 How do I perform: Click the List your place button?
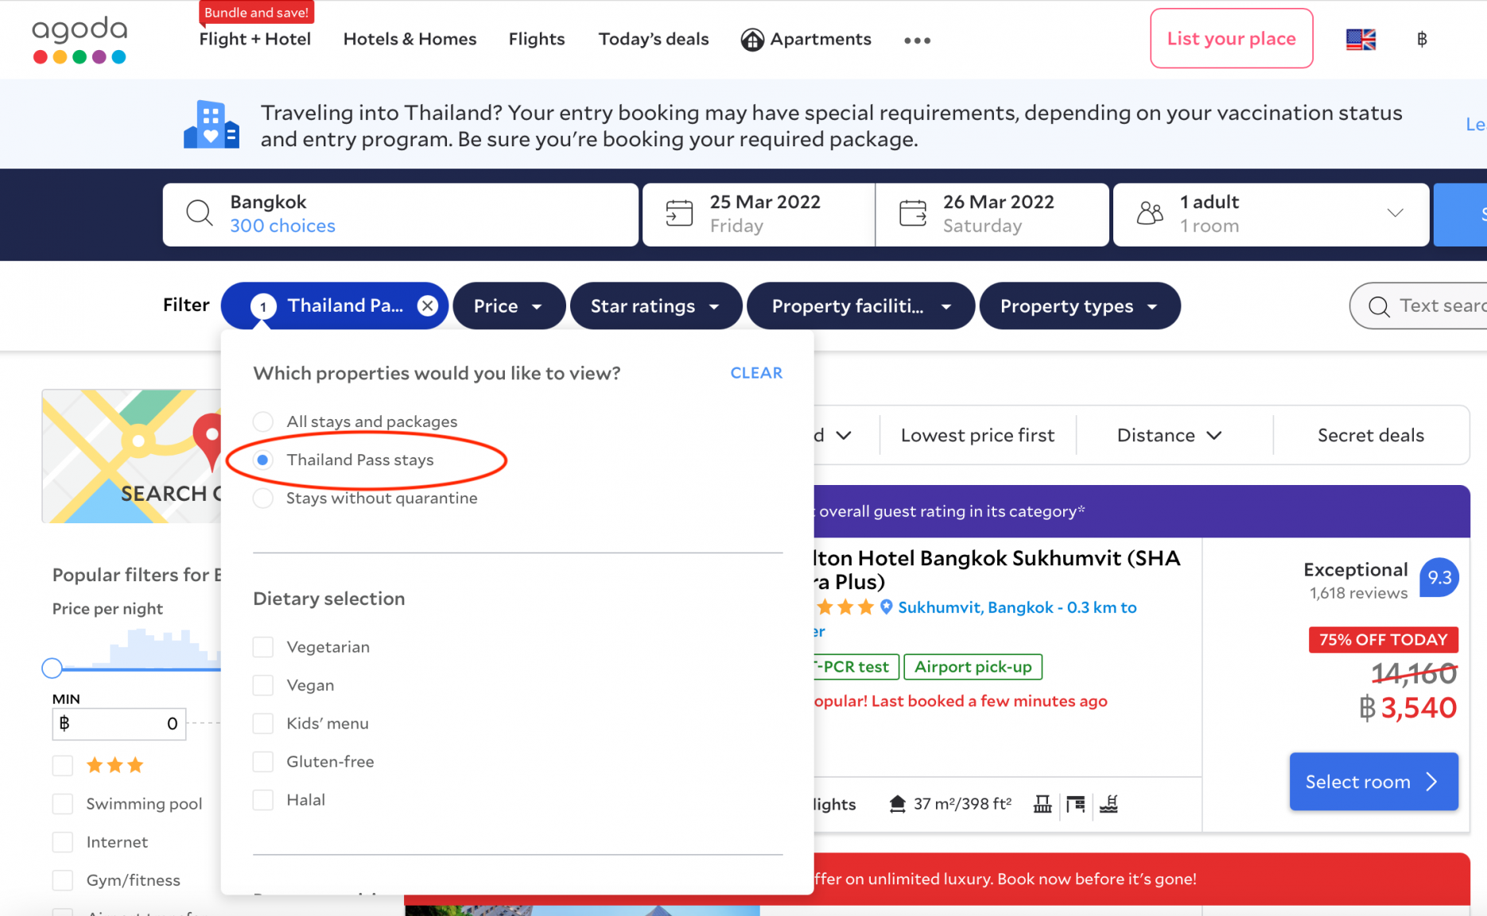(x=1231, y=38)
